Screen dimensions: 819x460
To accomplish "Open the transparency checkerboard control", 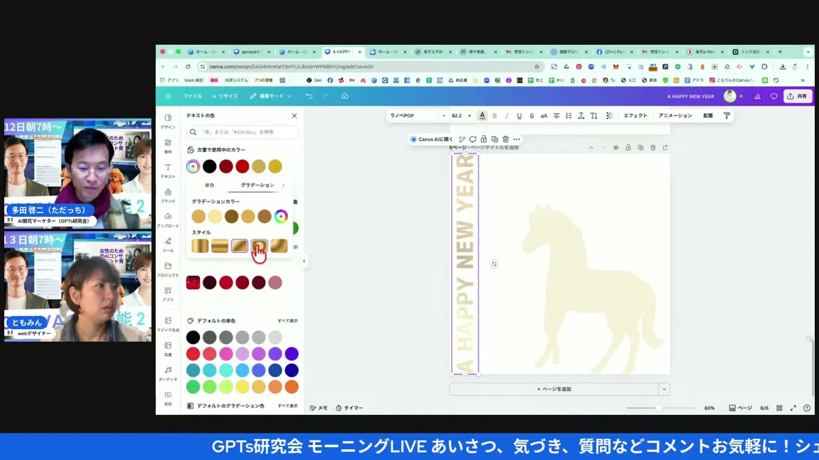I will coord(609,116).
